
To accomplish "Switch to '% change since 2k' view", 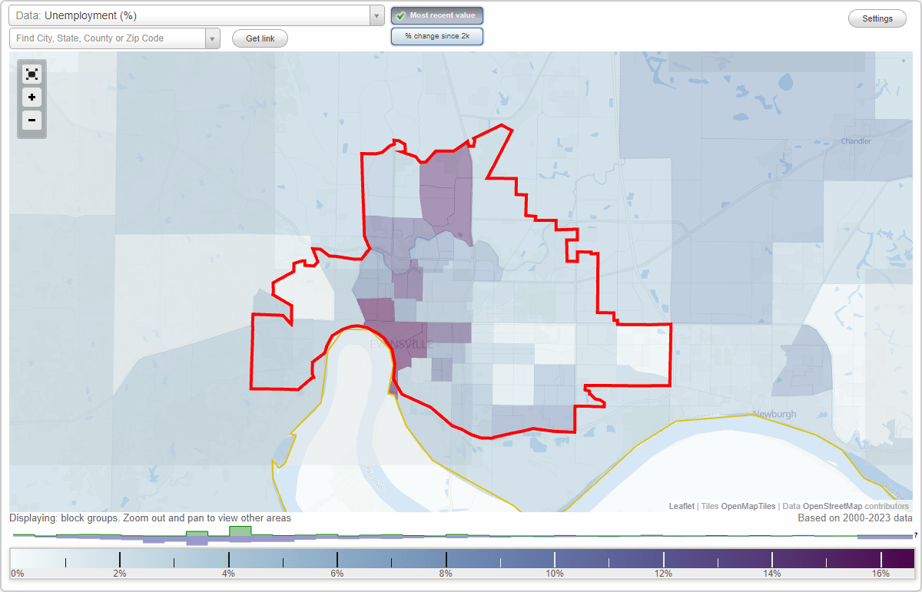I will [x=436, y=35].
